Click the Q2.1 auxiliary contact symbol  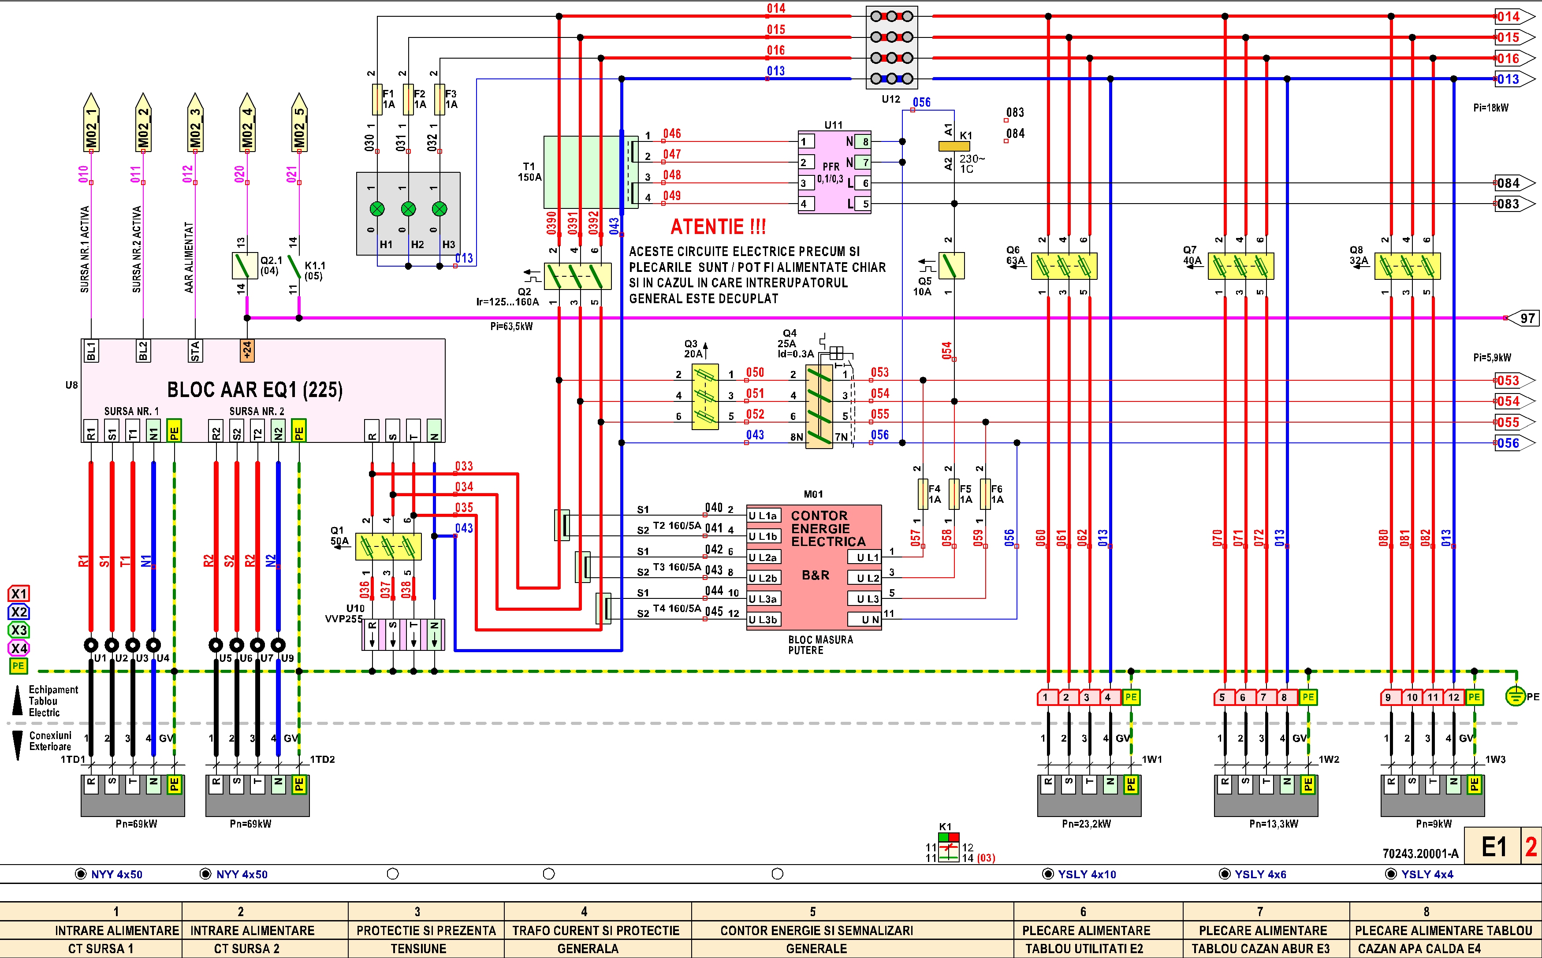coord(245,266)
